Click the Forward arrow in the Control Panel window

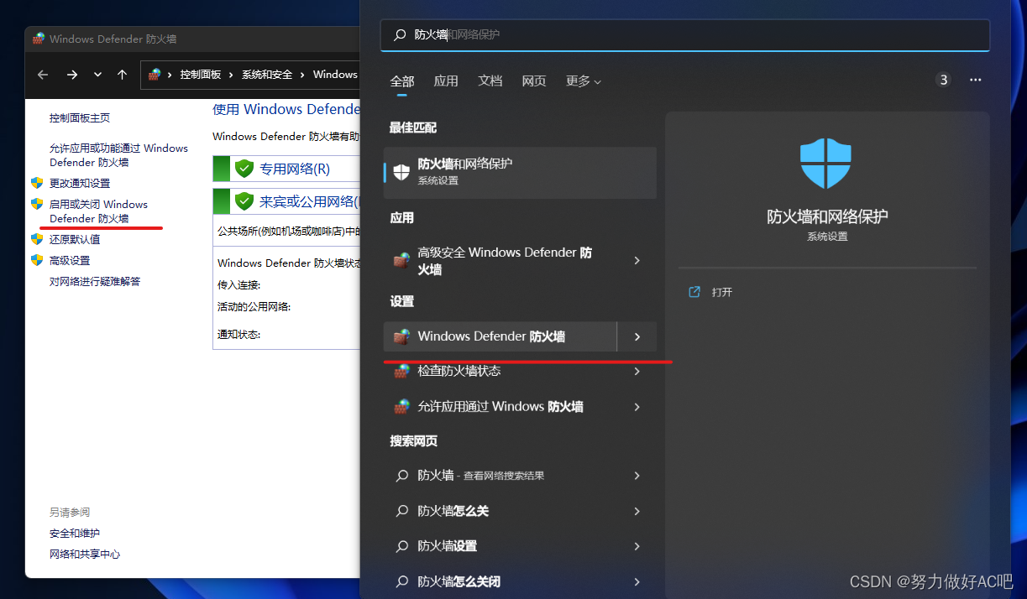[x=72, y=75]
